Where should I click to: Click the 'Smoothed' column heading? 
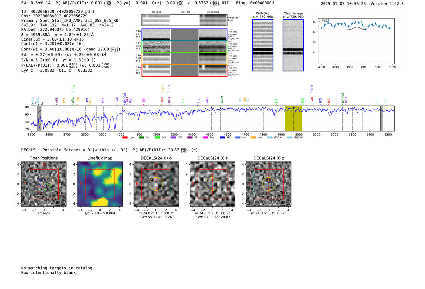(213, 12)
